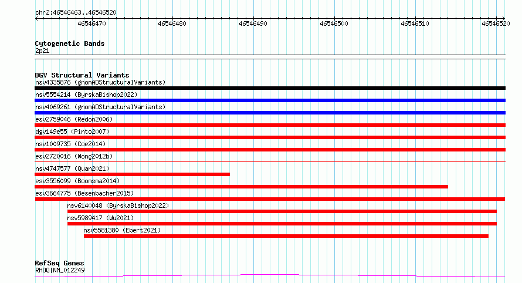Open nsv6140048 ByrskaBishop2022 label
The image size is (522, 283).
tap(118, 205)
